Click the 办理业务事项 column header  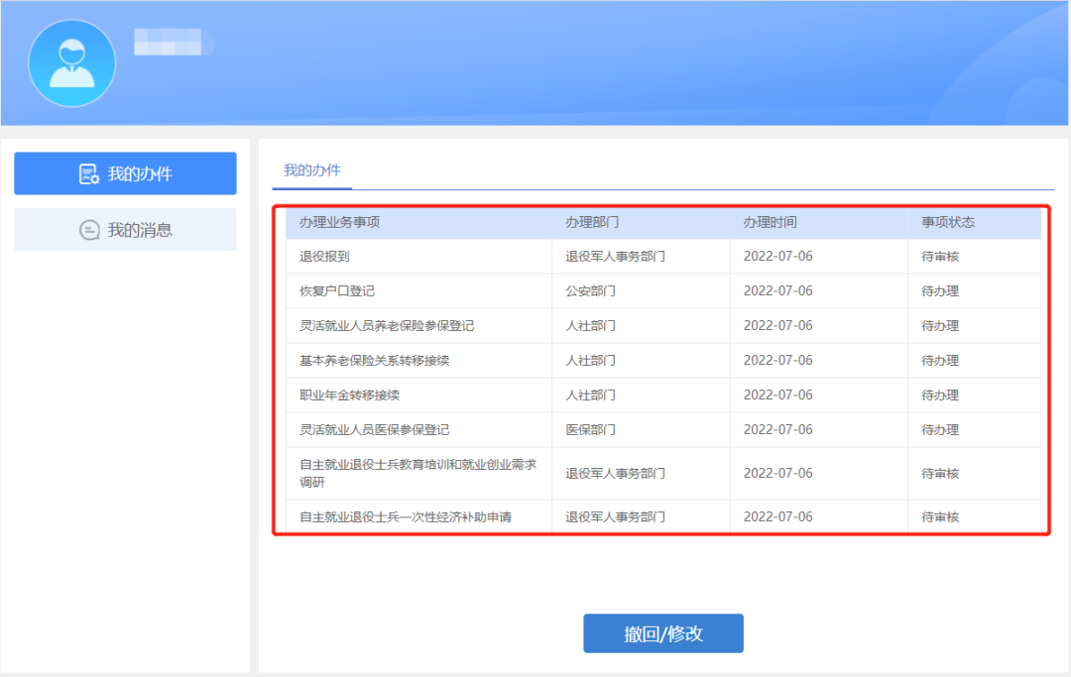pos(339,222)
